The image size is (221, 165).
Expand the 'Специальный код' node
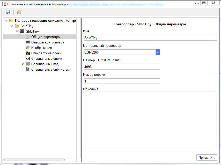pos(23,64)
